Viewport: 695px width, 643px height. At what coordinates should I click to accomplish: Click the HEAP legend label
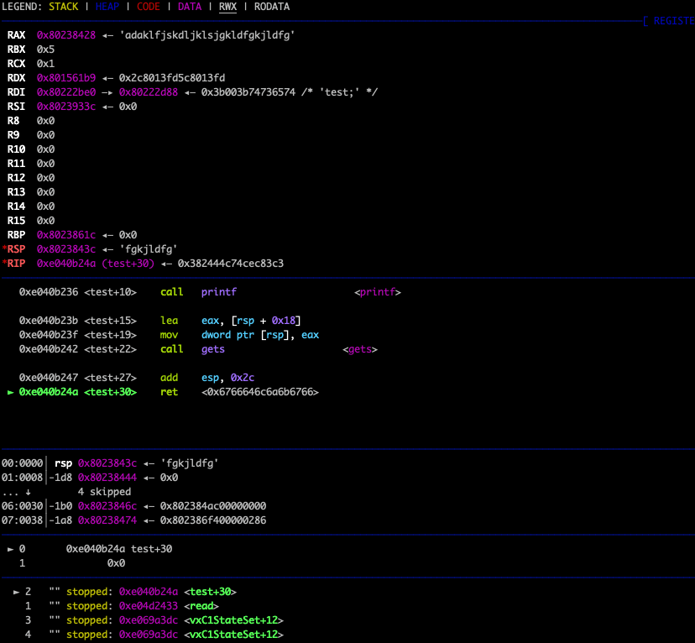coord(107,7)
